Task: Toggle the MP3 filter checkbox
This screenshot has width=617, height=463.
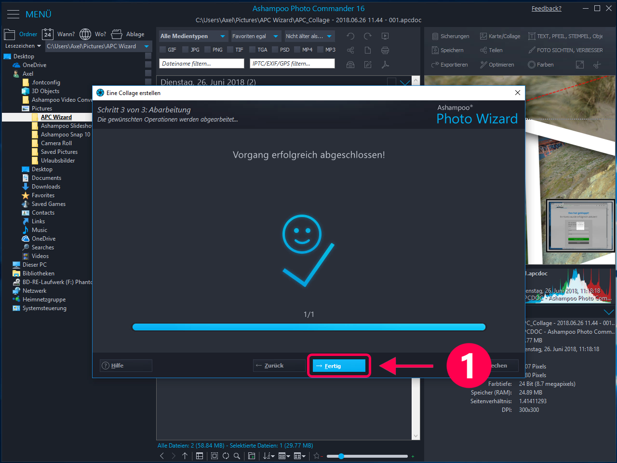Action: point(320,50)
